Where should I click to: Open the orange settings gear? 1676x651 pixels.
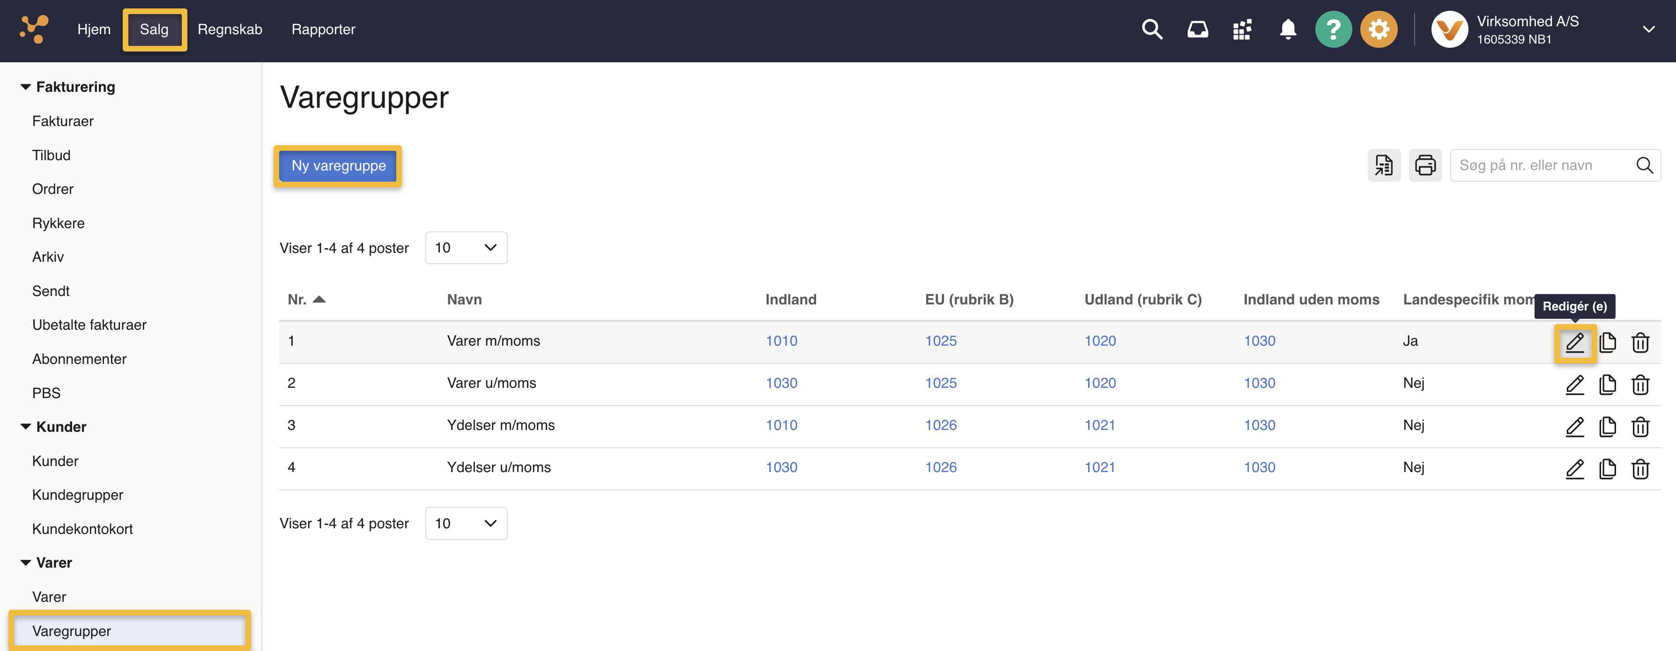1378,29
